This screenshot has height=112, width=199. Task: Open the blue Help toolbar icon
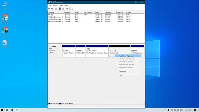click(60, 9)
